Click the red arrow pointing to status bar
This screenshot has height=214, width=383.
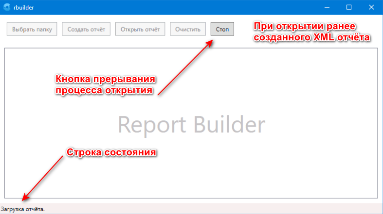(43, 177)
